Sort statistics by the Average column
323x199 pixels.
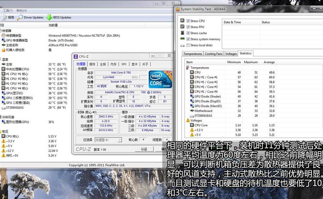point(269,62)
